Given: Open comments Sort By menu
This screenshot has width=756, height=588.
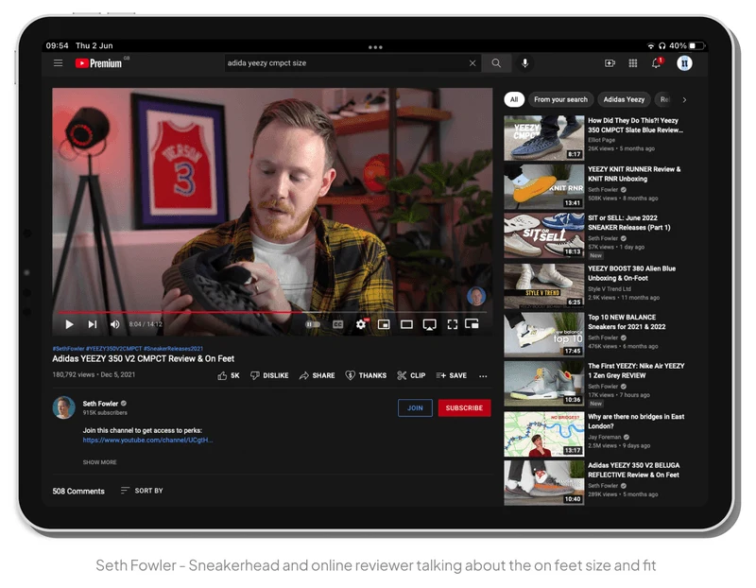Looking at the screenshot, I should [x=142, y=491].
